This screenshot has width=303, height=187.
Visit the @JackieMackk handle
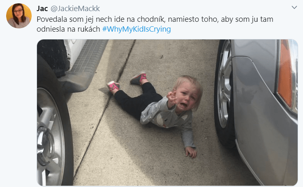[x=75, y=9]
